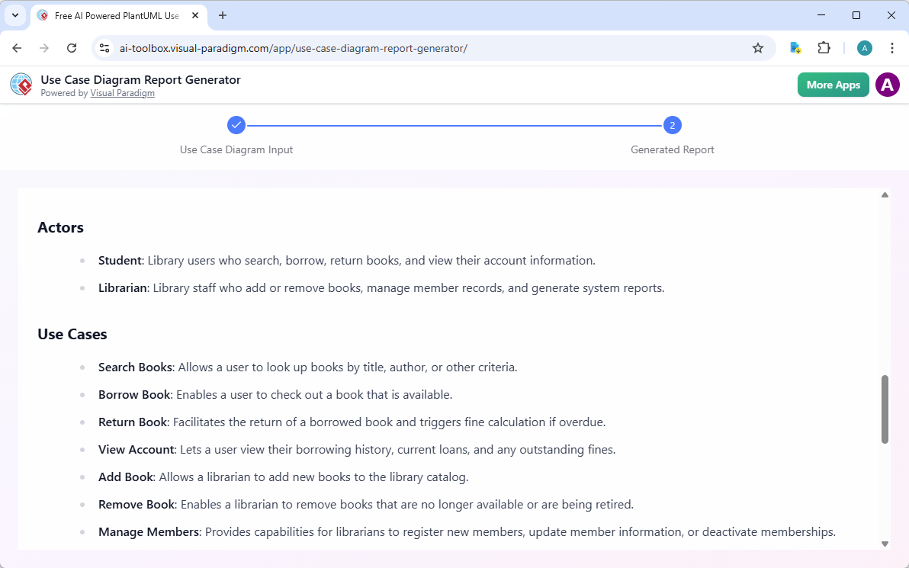Reload the current page

click(72, 47)
